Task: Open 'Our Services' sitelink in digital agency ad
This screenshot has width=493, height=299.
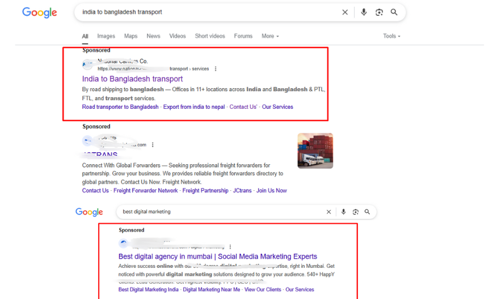Action: (x=300, y=289)
